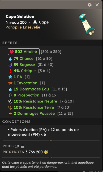Click the orange arrow Dommages Poussée icon
The width and height of the screenshot is (103, 172).
[10, 114]
